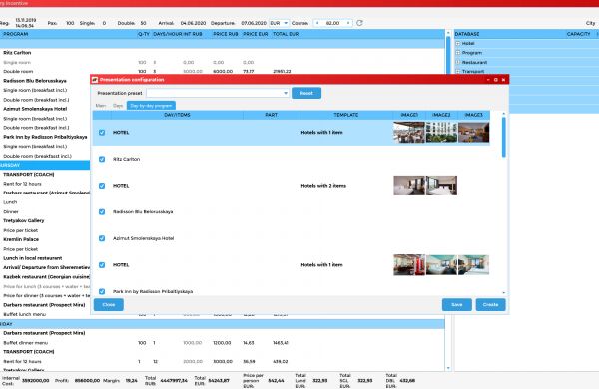Screen dimensions: 599x389
Task: Select Lunch in local restaurant row
Action: click(33, 258)
